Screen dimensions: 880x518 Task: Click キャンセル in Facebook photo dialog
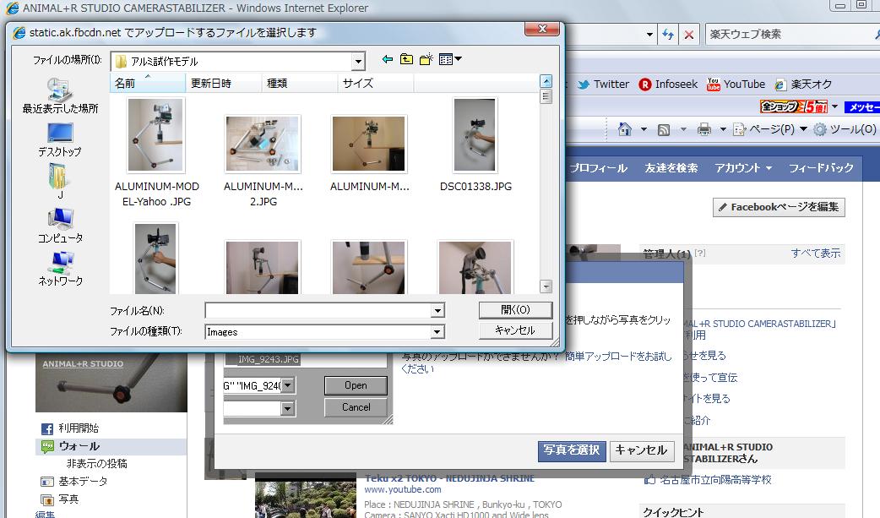(640, 450)
